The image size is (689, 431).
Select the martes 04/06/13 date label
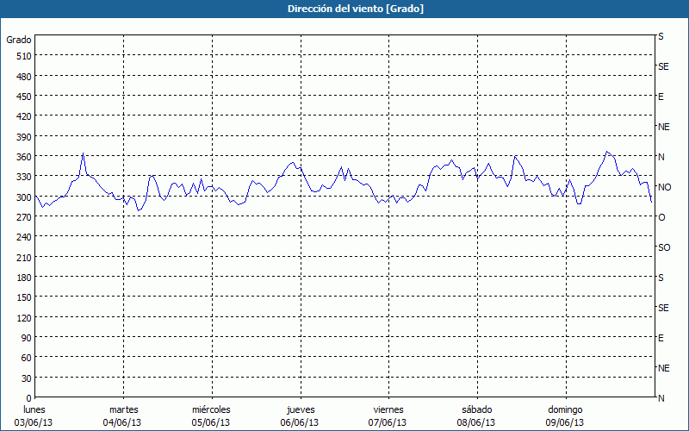tap(123, 416)
